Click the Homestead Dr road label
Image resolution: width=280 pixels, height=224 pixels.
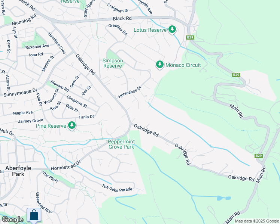point(66,166)
